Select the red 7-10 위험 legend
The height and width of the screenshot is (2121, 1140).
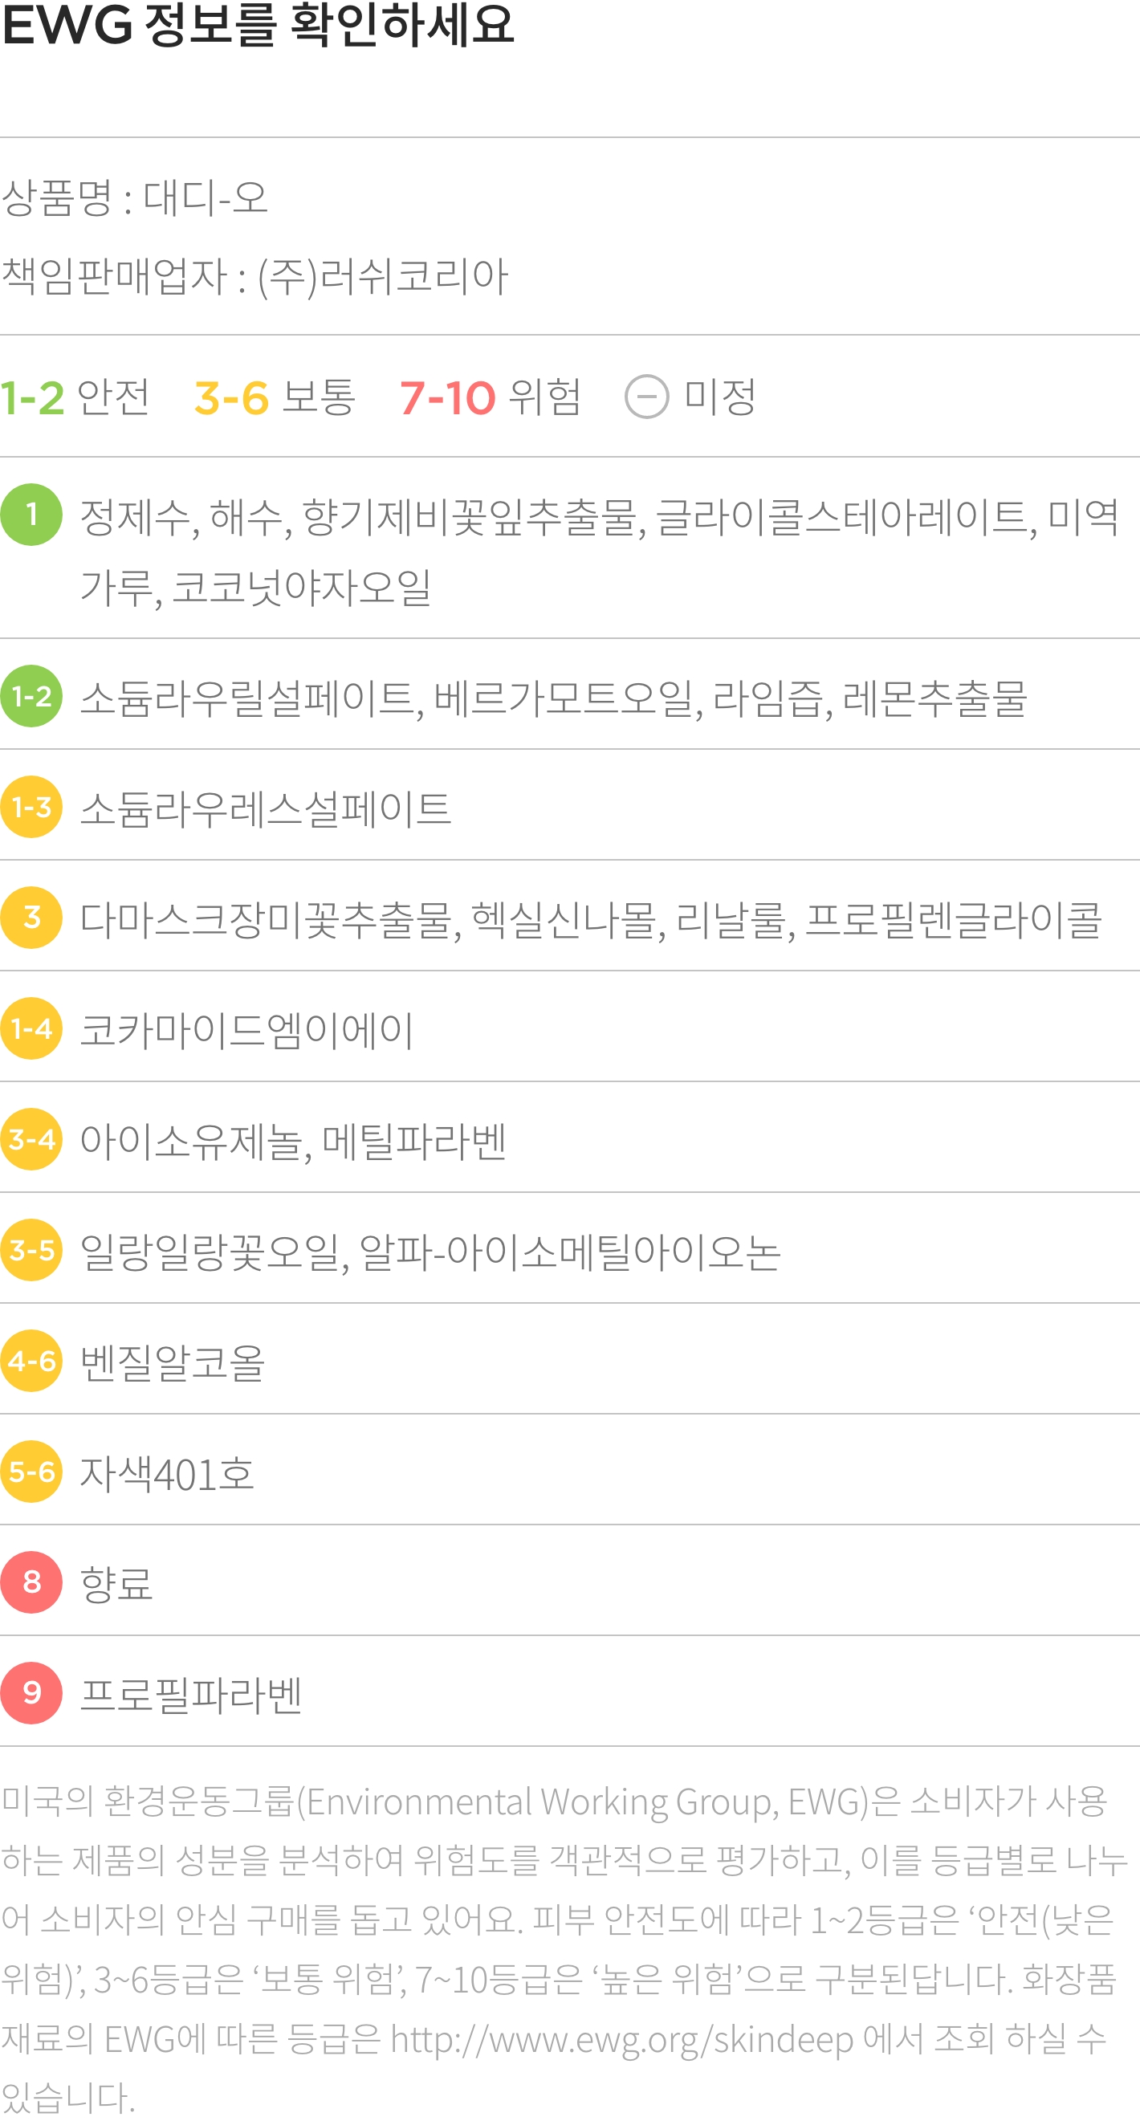coord(491,397)
